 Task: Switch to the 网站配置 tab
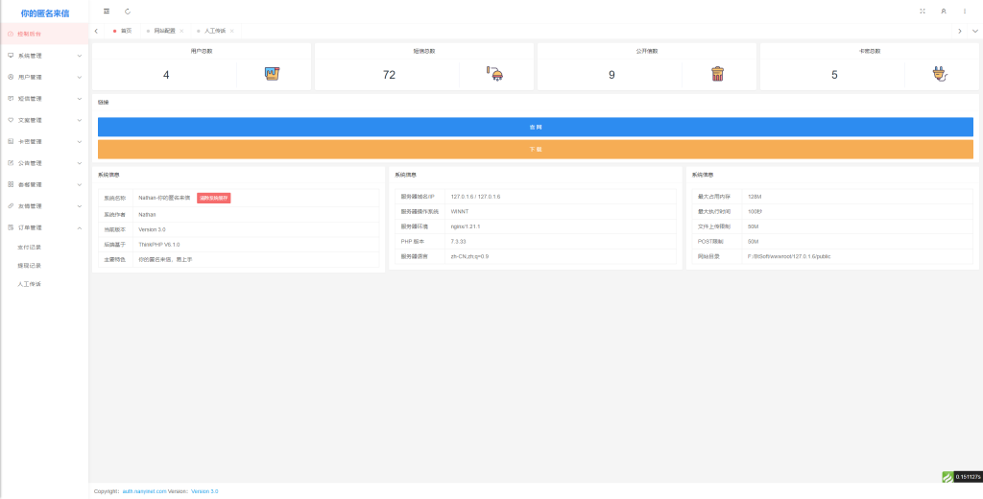[164, 31]
